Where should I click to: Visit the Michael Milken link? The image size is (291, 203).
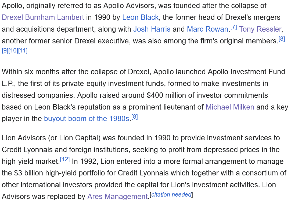coord(230,107)
